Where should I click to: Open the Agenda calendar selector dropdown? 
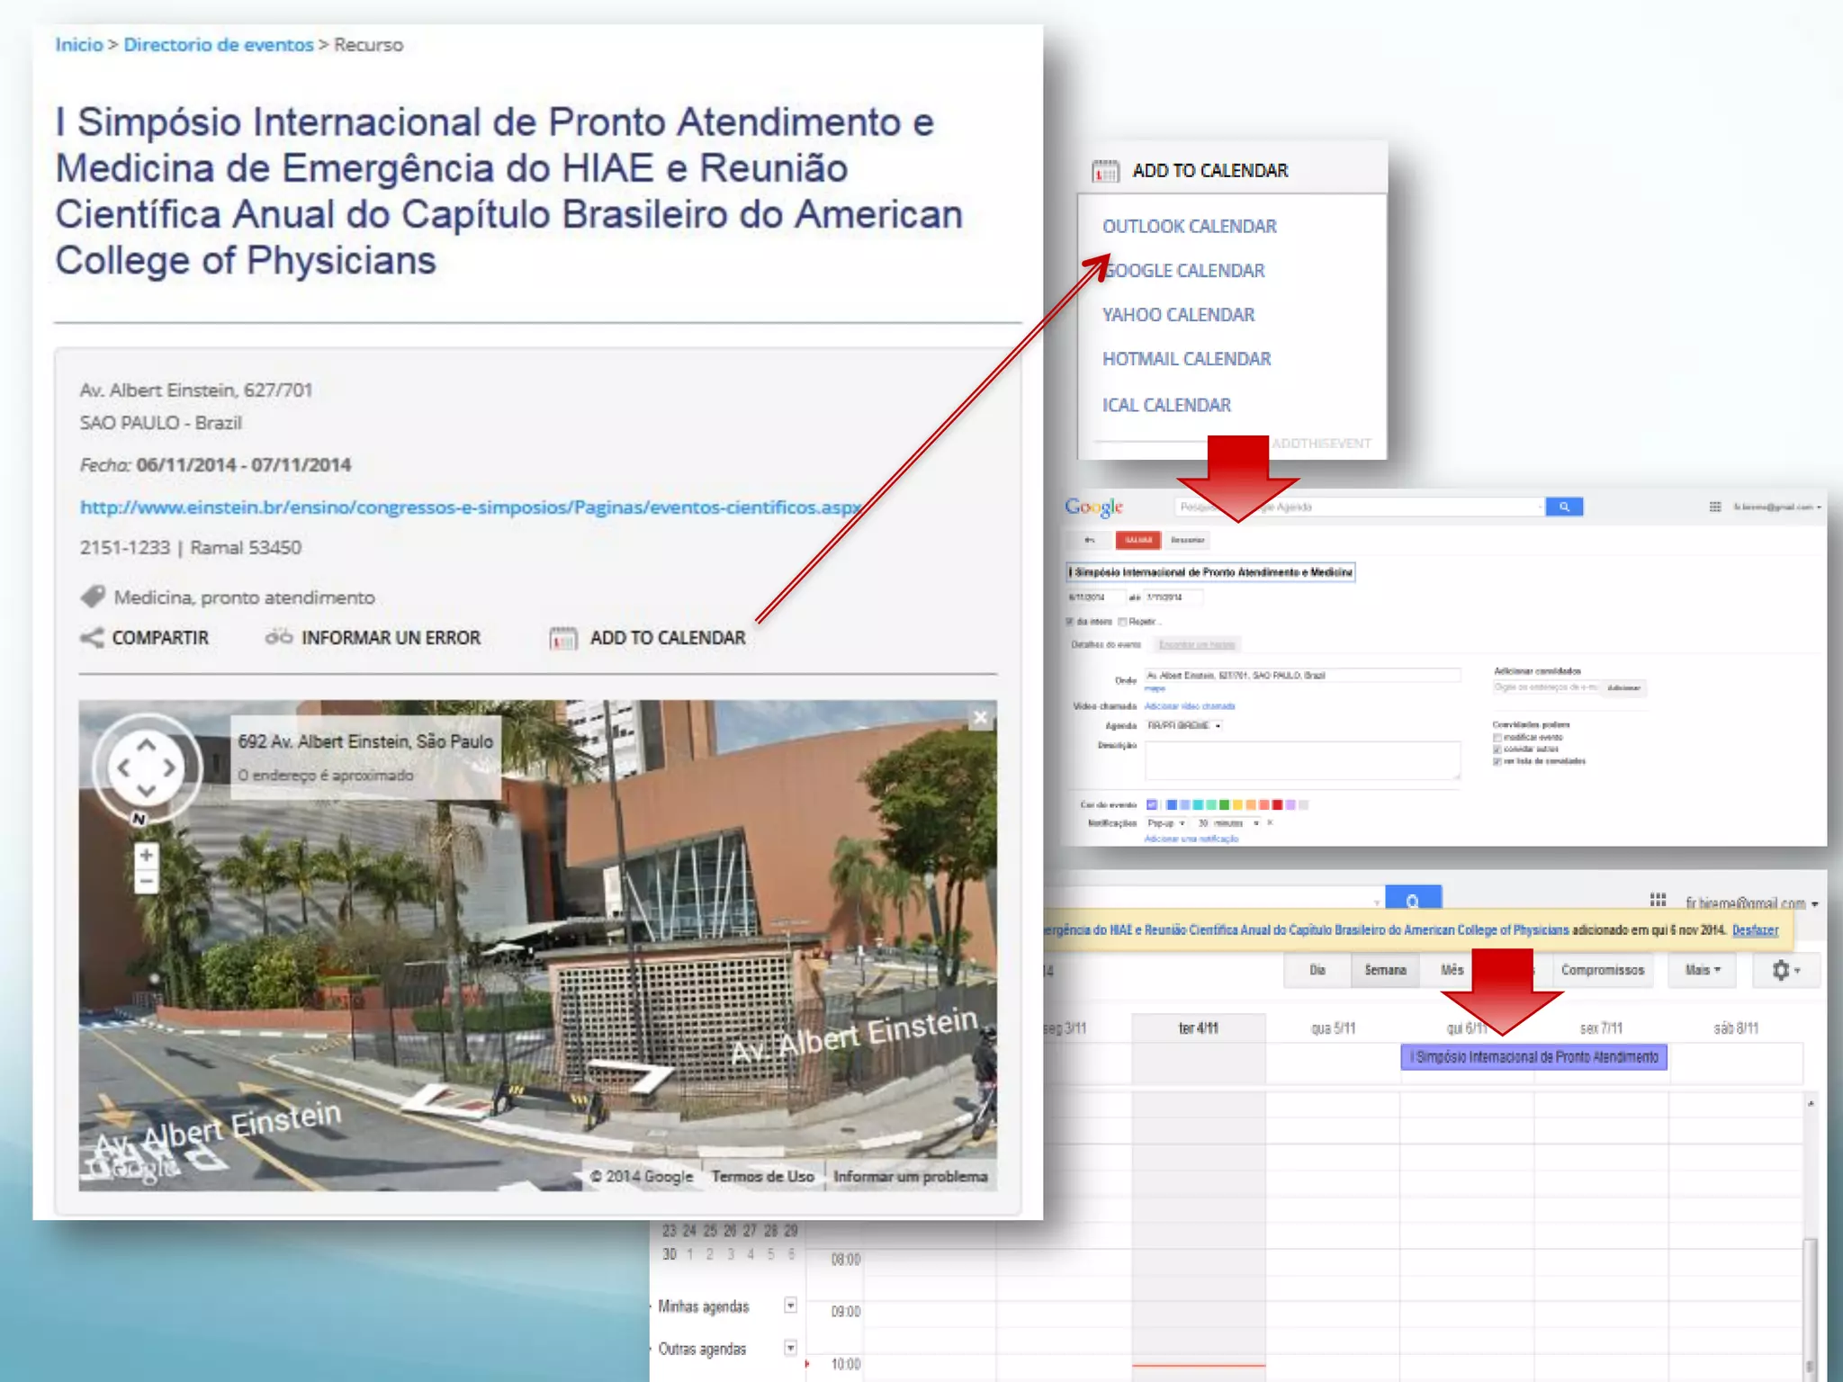coord(1184,725)
